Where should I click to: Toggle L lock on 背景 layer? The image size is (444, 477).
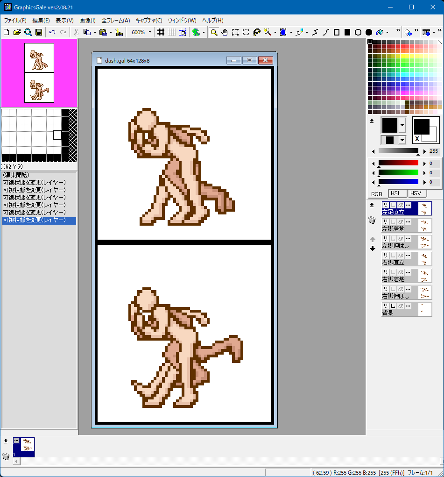click(393, 306)
